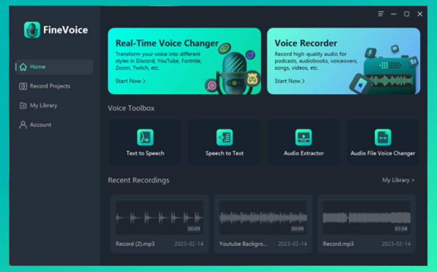Open My Library link beside Recent Recordings
The height and width of the screenshot is (272, 437).
click(x=398, y=180)
